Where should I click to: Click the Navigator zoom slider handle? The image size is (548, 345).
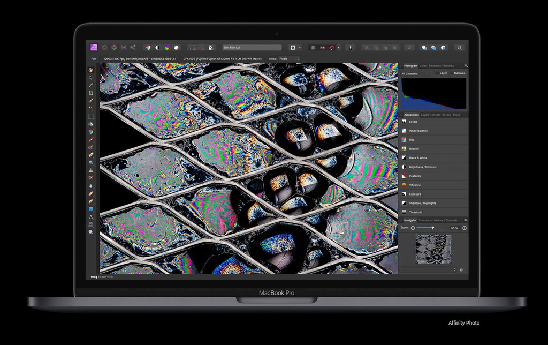pos(432,228)
